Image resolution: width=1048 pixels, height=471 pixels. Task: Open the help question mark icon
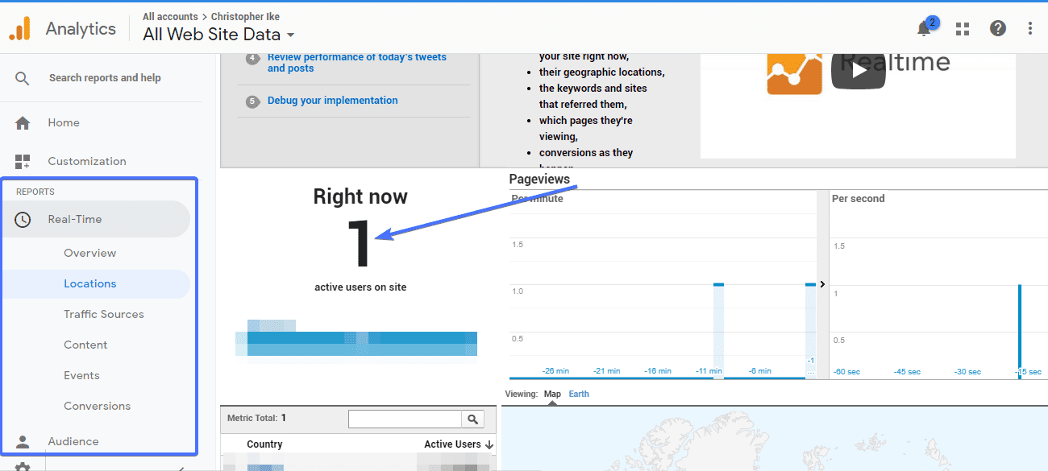tap(998, 29)
